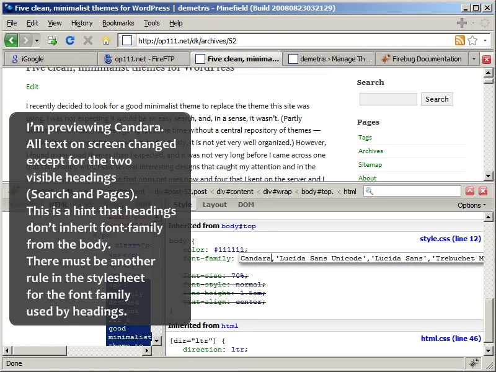This screenshot has width=496, height=372.
Task: Click the Firebug search box
Action: [x=412, y=191]
